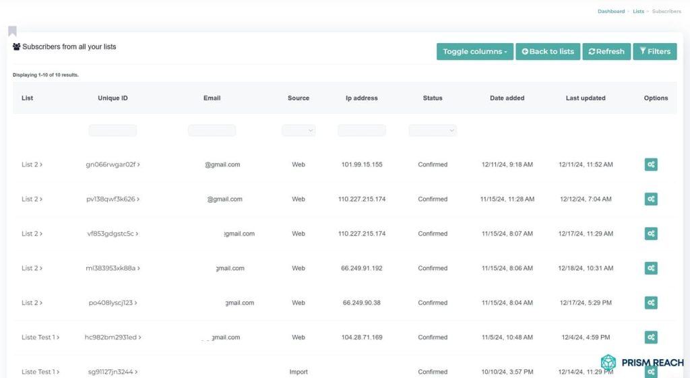Open options gear for subscriber vf853gdgstc5c

click(650, 234)
